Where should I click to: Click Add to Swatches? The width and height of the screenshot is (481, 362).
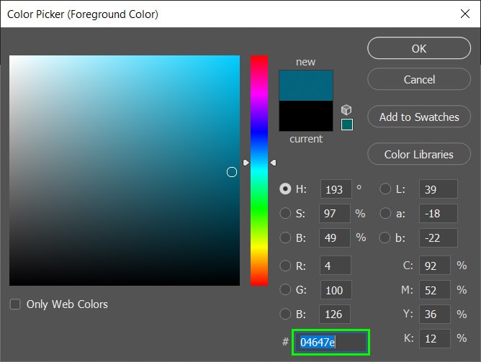click(x=419, y=117)
